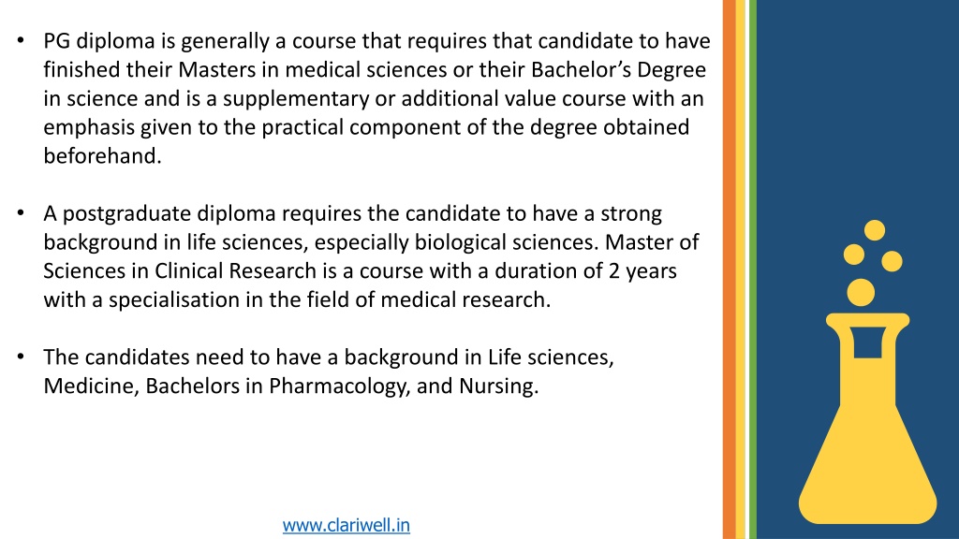The image size is (959, 539).
Task: Open the www.clariwell.in link
Action: coord(347,525)
